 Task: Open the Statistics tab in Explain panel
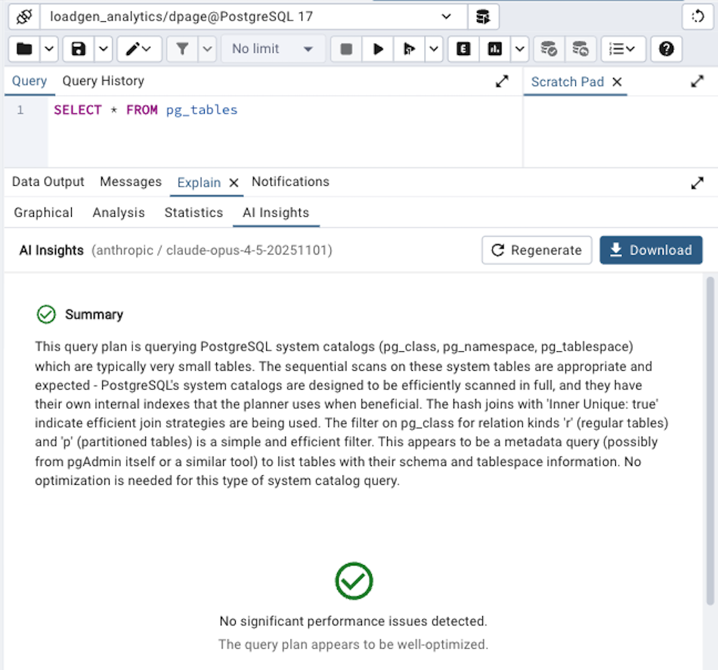[193, 212]
